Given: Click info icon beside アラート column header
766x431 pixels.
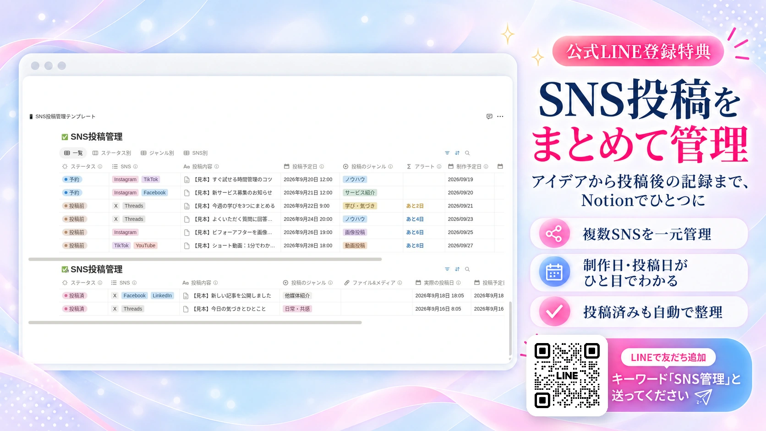Looking at the screenshot, I should [x=439, y=167].
